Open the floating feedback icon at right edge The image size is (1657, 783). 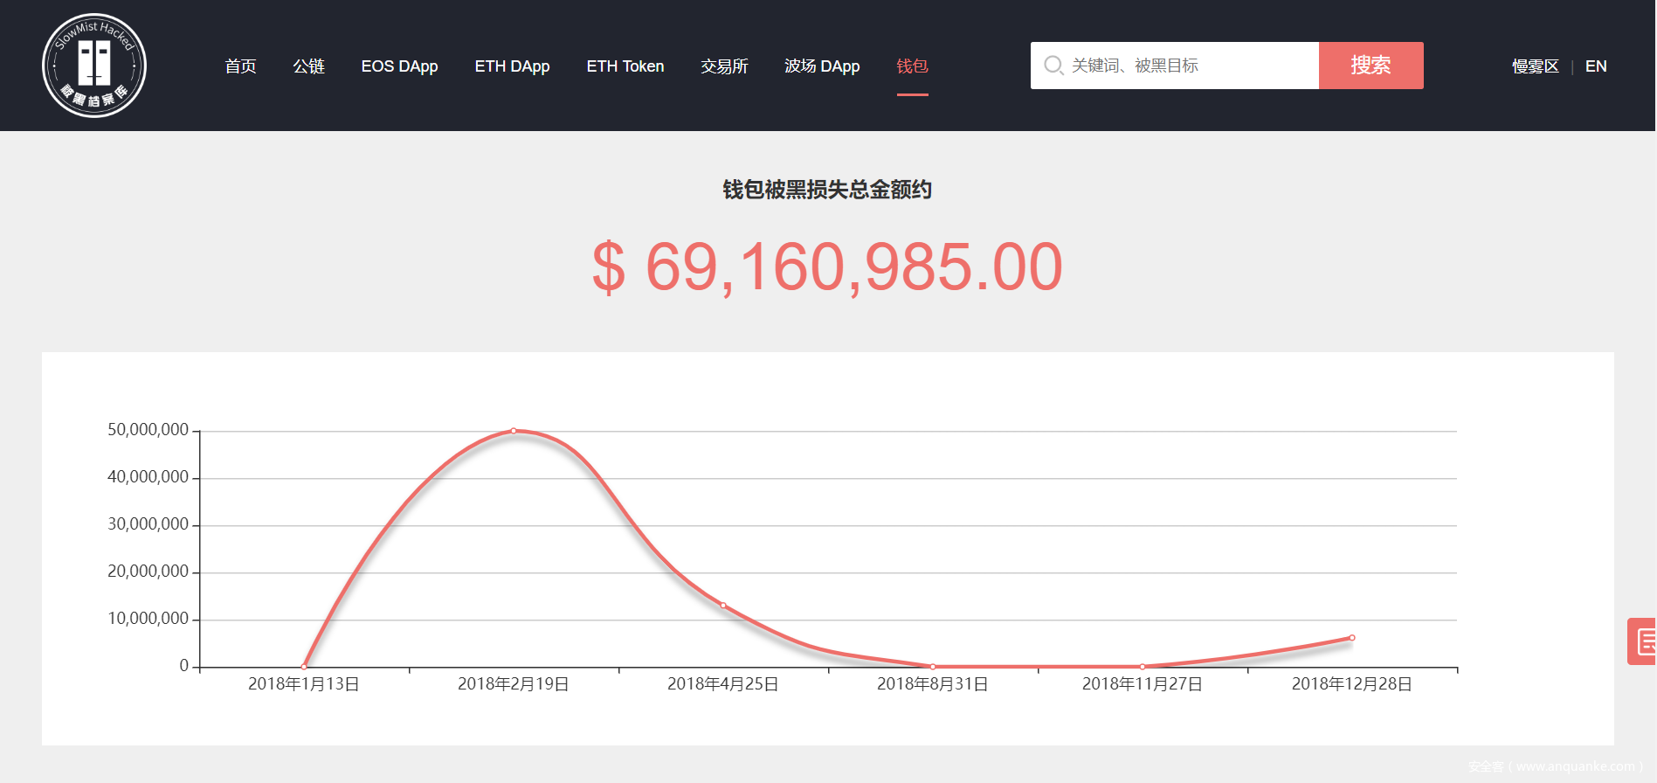point(1644,641)
